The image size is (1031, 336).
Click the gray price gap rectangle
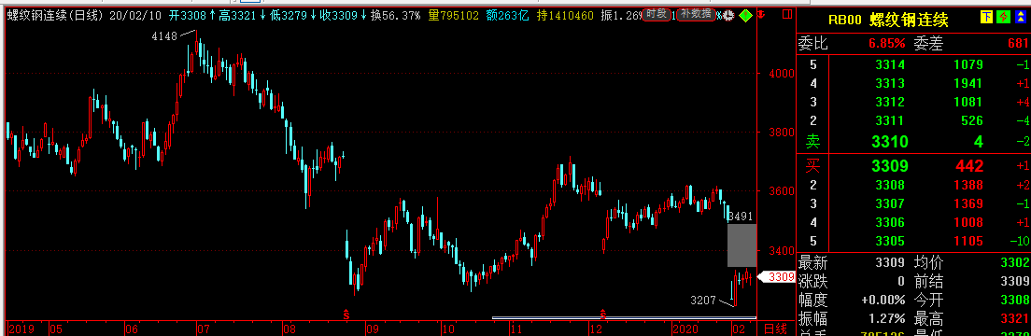coord(741,245)
